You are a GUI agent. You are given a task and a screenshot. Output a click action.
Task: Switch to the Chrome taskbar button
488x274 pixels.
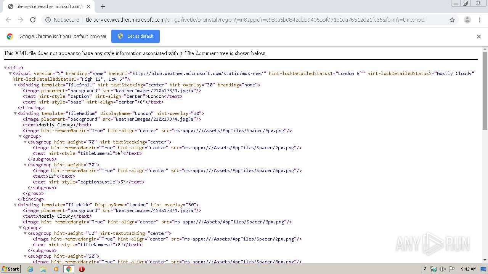pos(69,269)
